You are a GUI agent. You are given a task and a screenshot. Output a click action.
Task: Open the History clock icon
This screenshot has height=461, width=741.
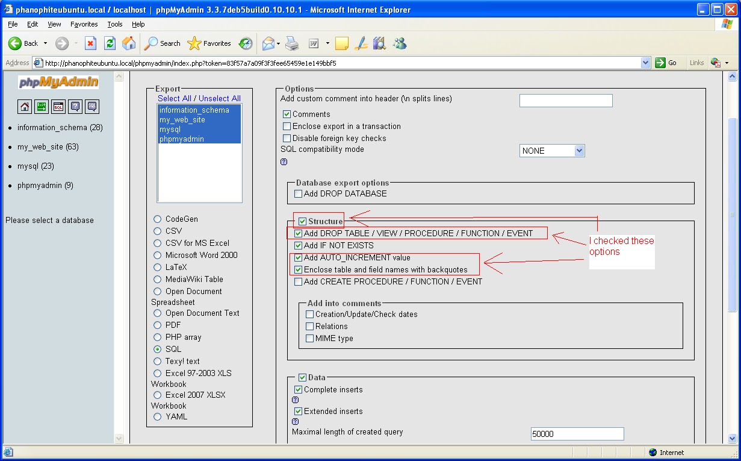(x=246, y=43)
